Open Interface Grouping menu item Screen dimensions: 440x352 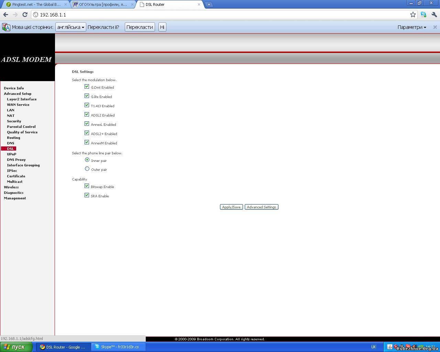point(23,165)
